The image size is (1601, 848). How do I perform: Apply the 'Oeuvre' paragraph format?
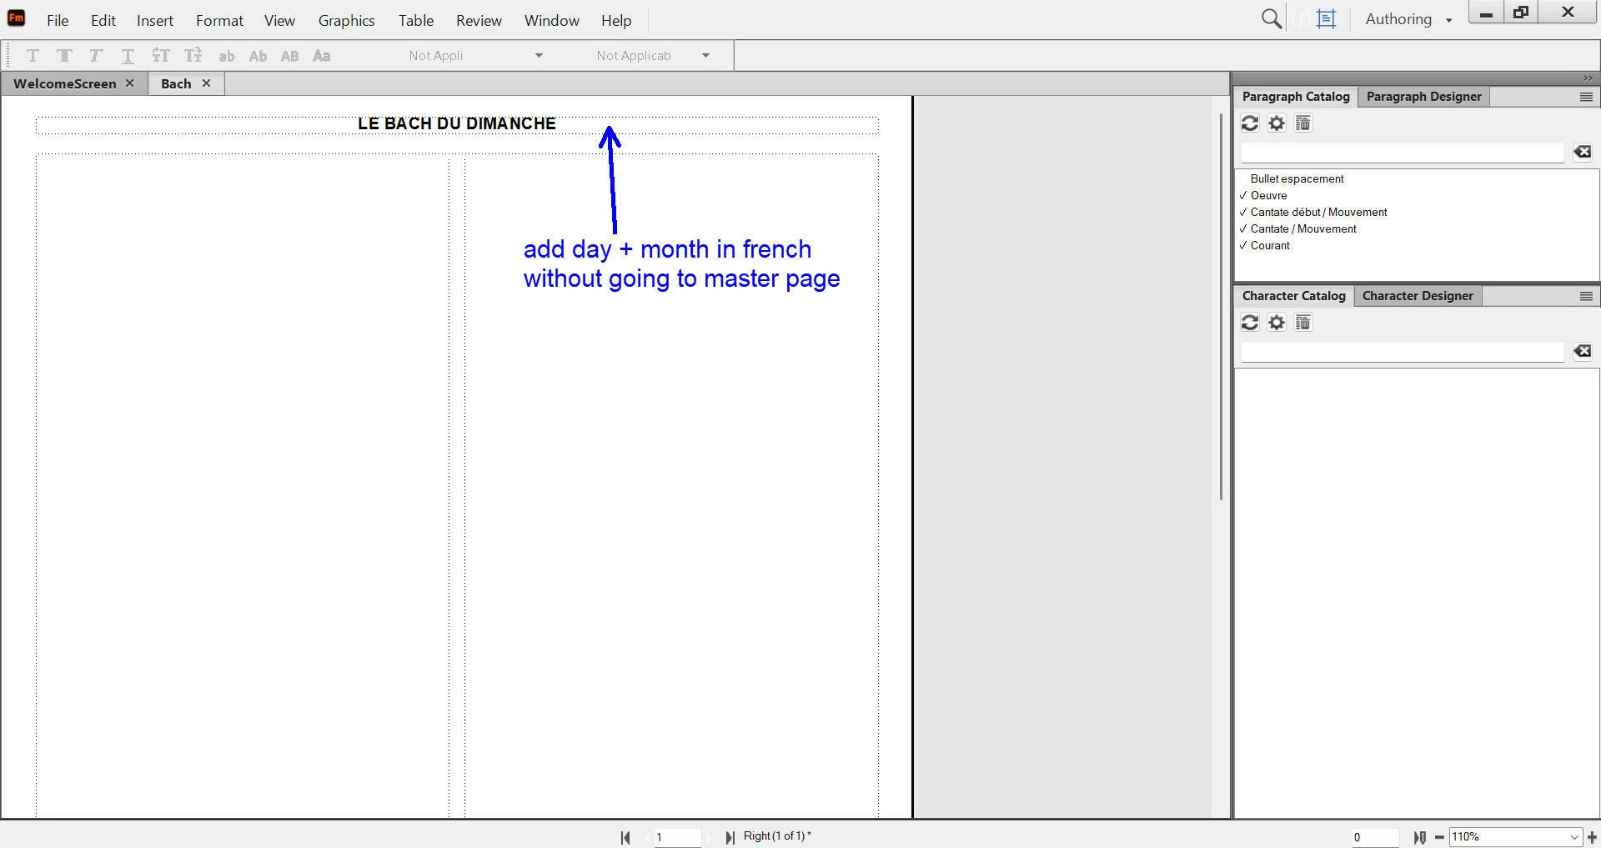point(1268,195)
